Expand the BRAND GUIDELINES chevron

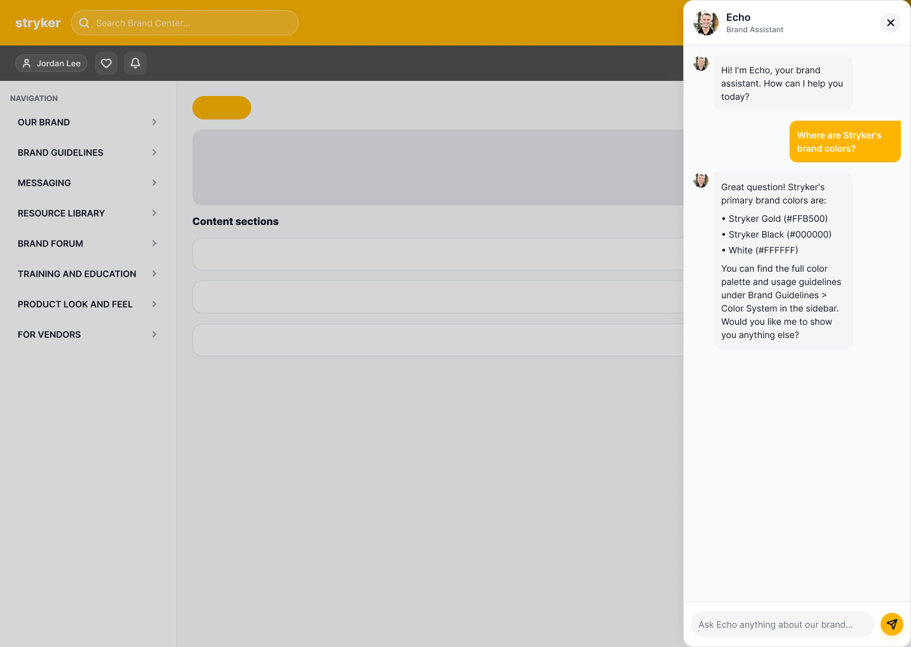(154, 152)
